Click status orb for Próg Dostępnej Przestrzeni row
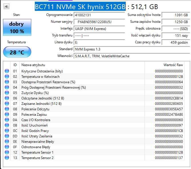This screenshot has width=191, height=169. pos(7,87)
